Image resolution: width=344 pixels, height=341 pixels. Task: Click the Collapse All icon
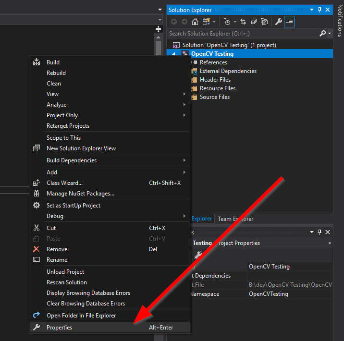click(254, 22)
